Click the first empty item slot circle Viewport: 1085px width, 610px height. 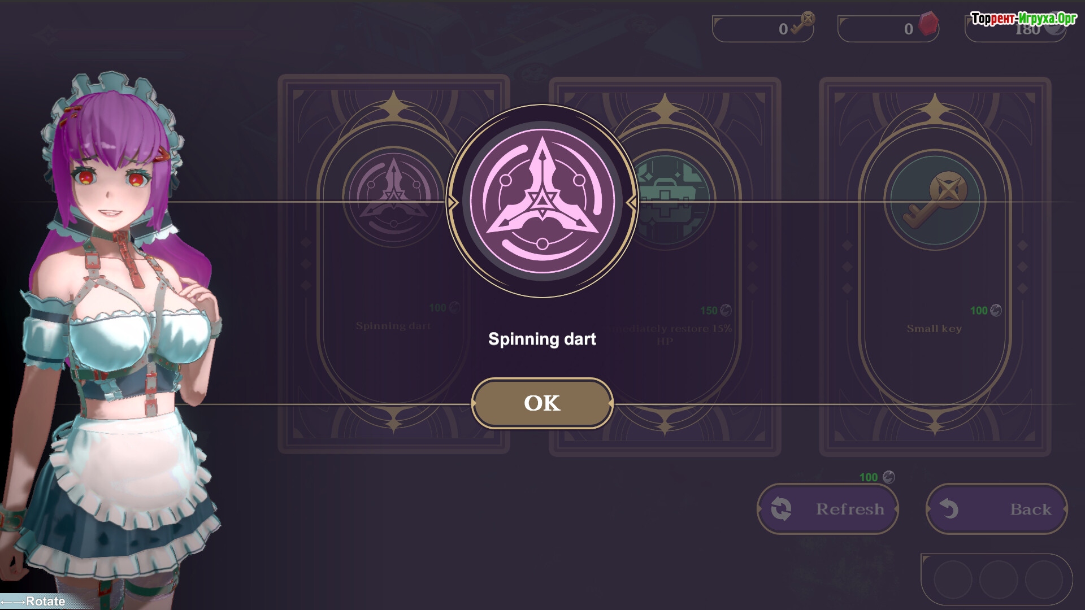pyautogui.click(x=953, y=580)
